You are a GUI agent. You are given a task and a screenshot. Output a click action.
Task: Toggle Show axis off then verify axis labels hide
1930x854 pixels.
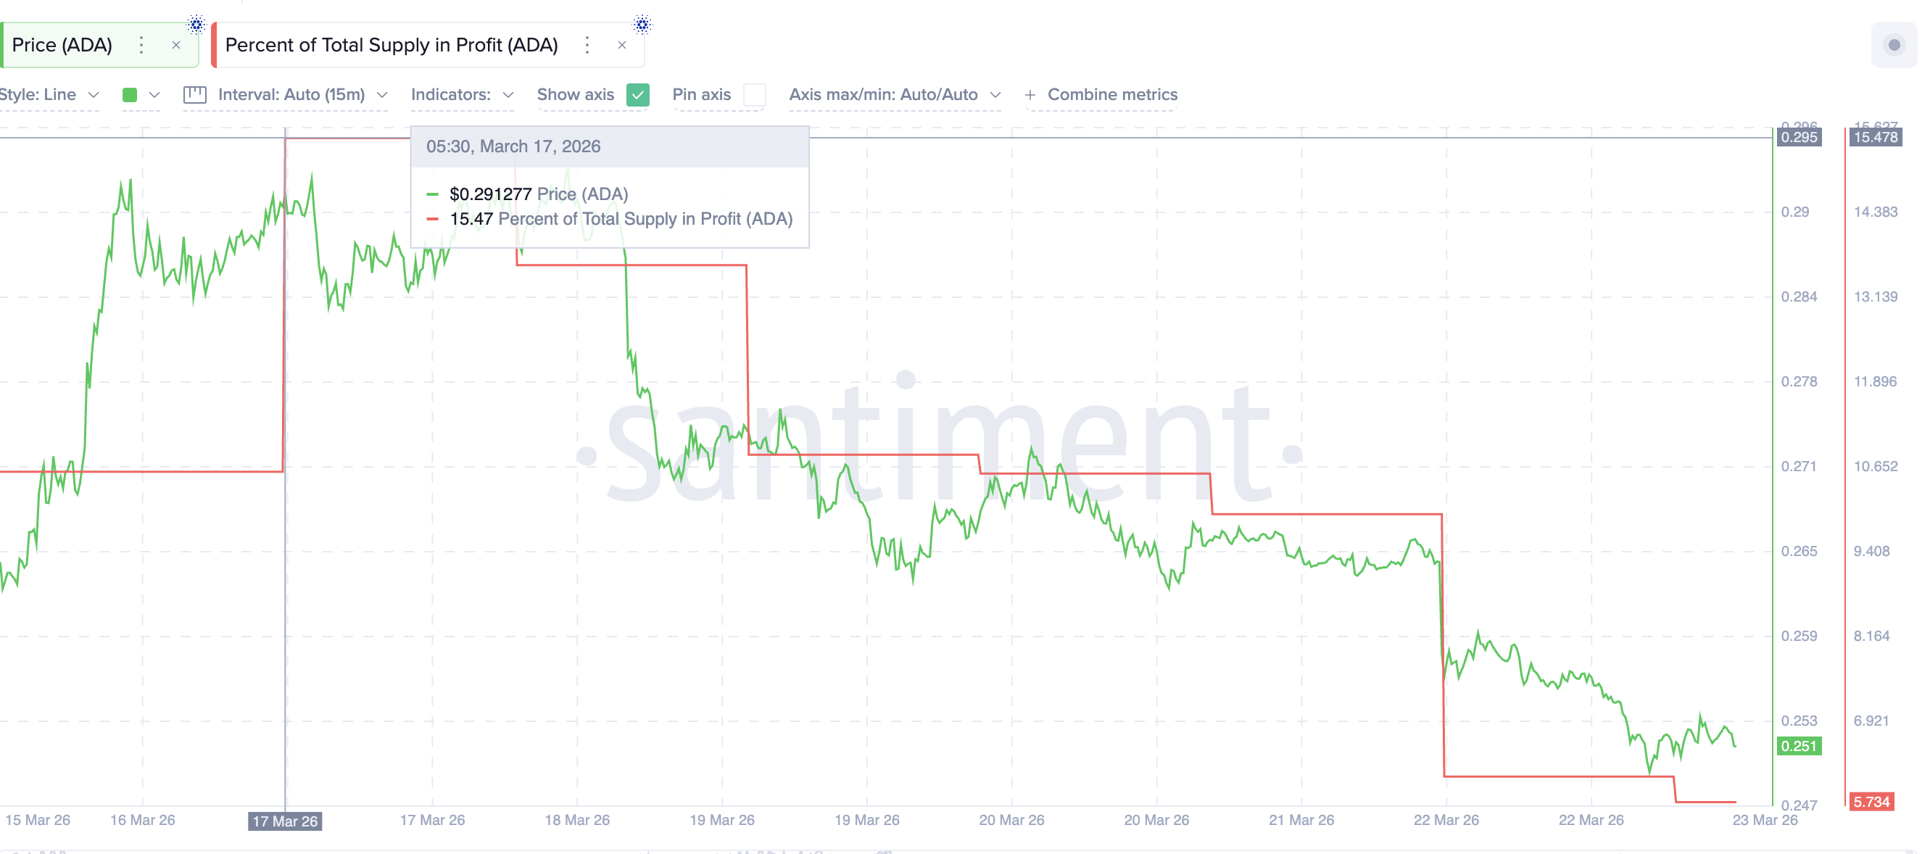click(x=637, y=95)
